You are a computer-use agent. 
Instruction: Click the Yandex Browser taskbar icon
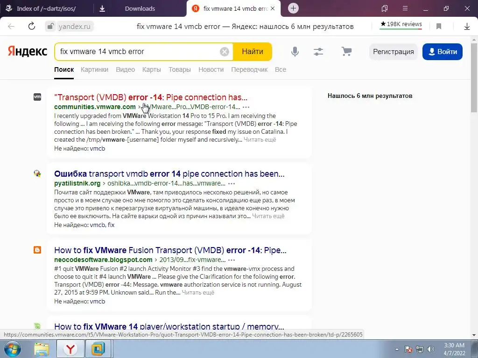pos(70,349)
